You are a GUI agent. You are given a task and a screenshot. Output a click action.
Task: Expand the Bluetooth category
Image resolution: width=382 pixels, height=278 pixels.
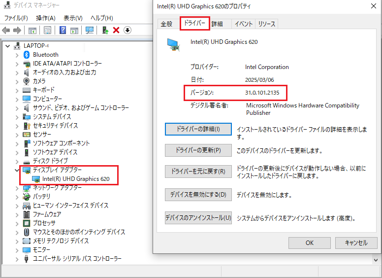tap(17, 55)
